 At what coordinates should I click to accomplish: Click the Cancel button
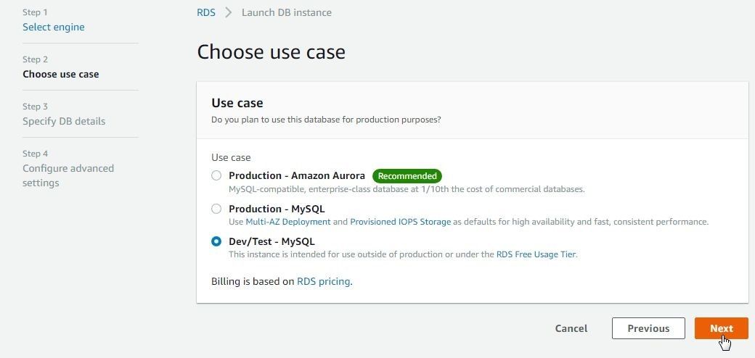click(571, 328)
